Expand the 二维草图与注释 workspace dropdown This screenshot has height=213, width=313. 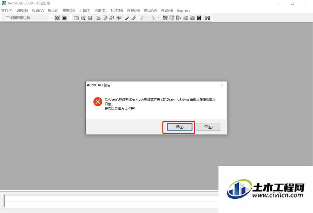point(52,18)
